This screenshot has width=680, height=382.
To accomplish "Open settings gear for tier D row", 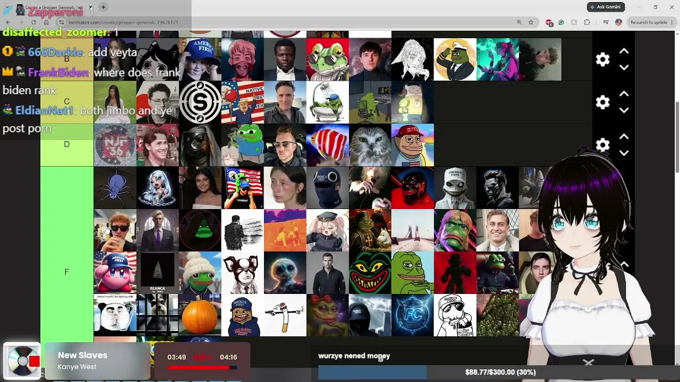I will coord(602,145).
